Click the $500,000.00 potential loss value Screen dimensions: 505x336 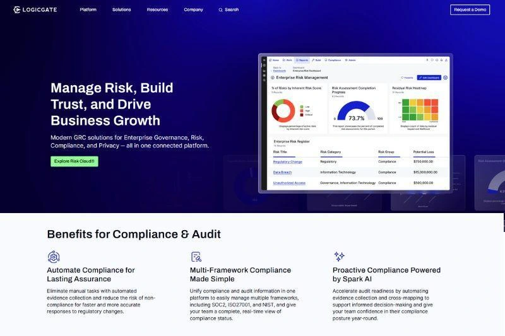coord(423,183)
